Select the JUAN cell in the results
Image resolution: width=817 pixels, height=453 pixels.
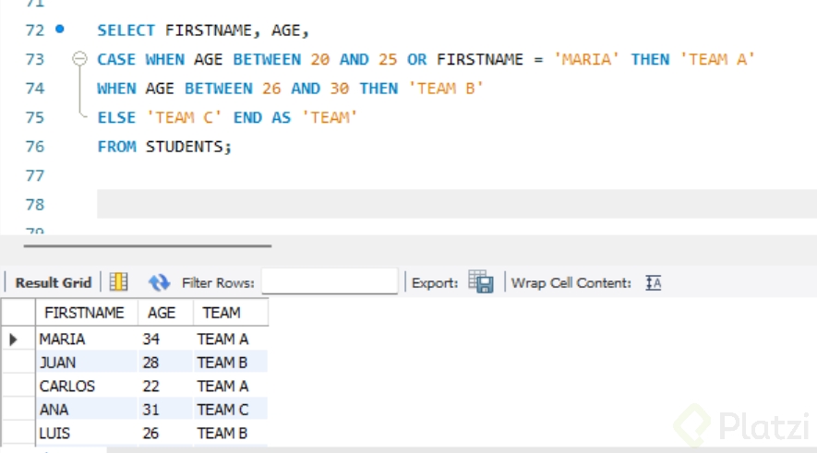(58, 363)
